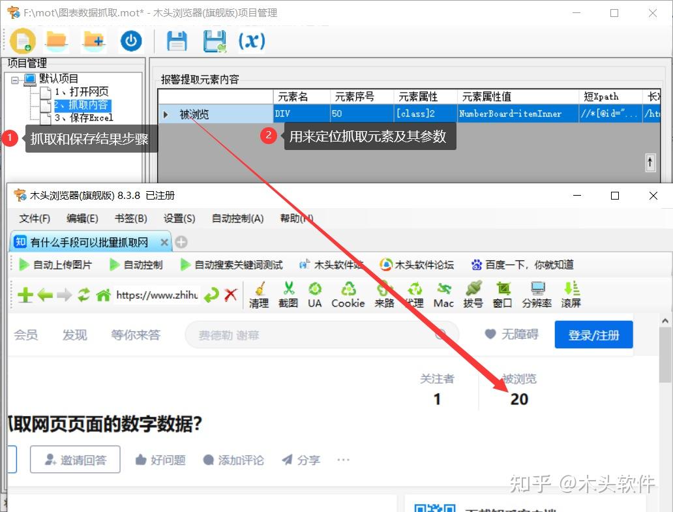Viewport: 673px width, 512px height.
Task: Close the Zhihu browser tab
Action: pyautogui.click(x=164, y=243)
